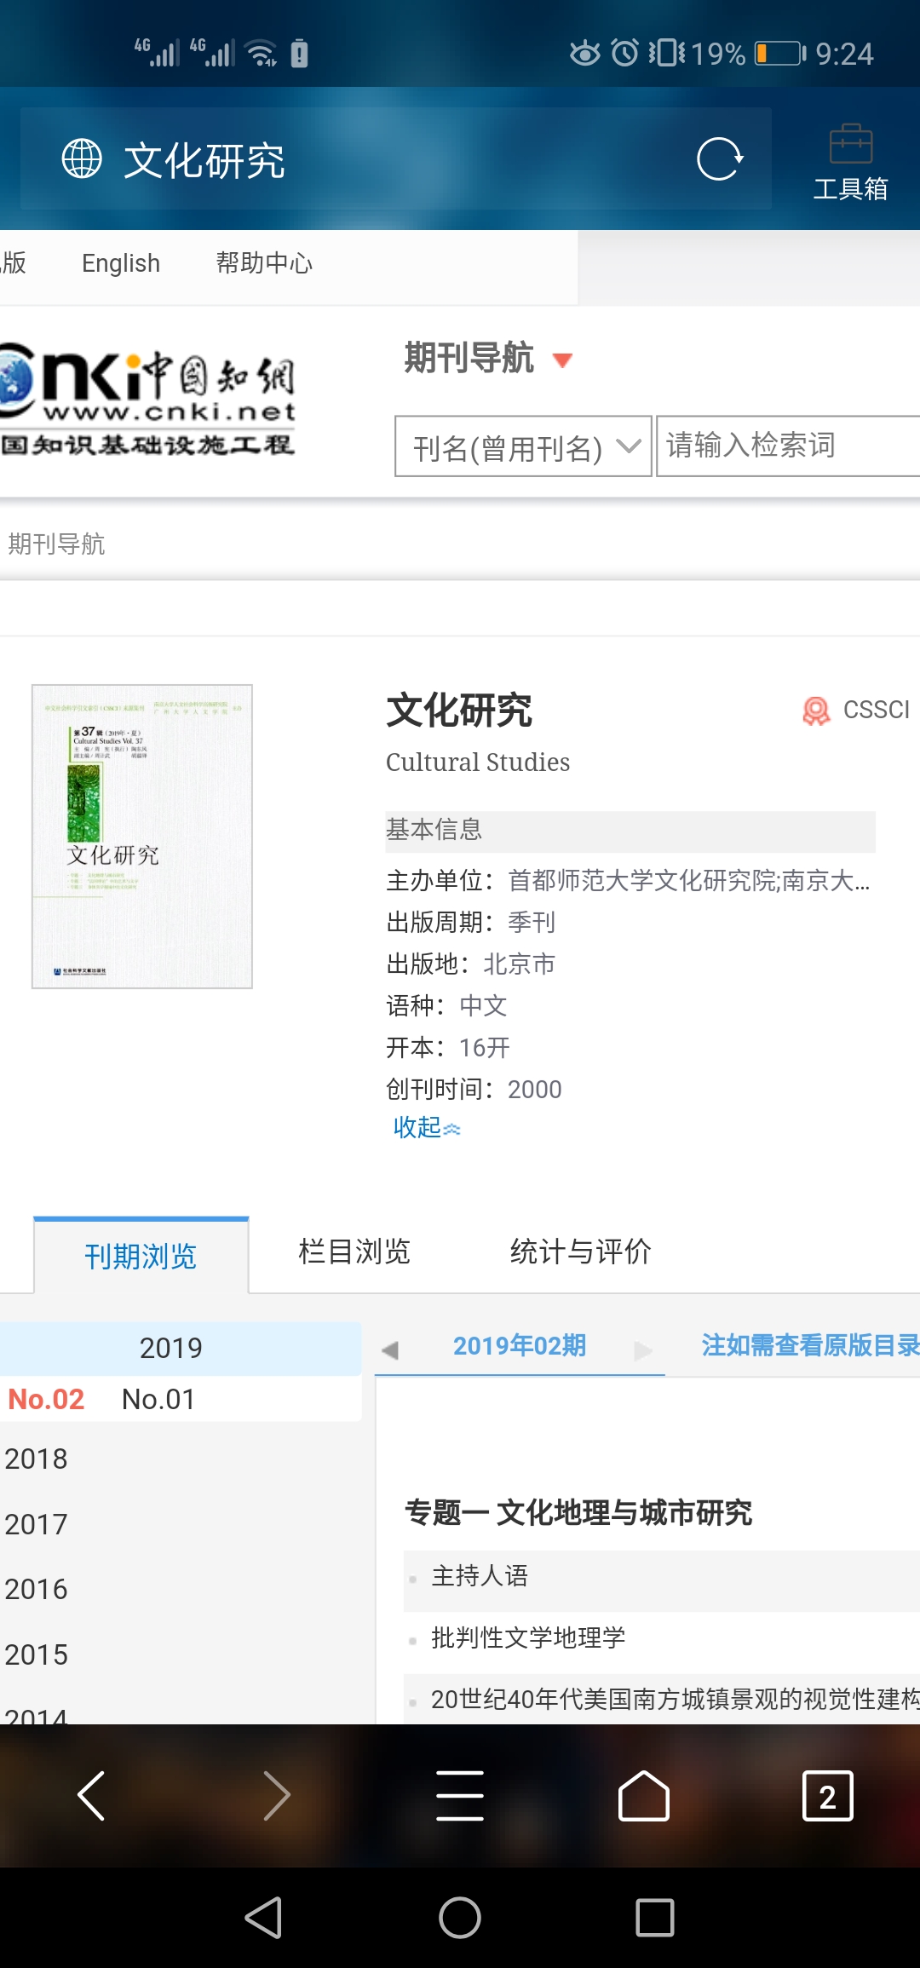920x1968 pixels.
Task: Tap the refresh page icon
Action: coord(720,159)
